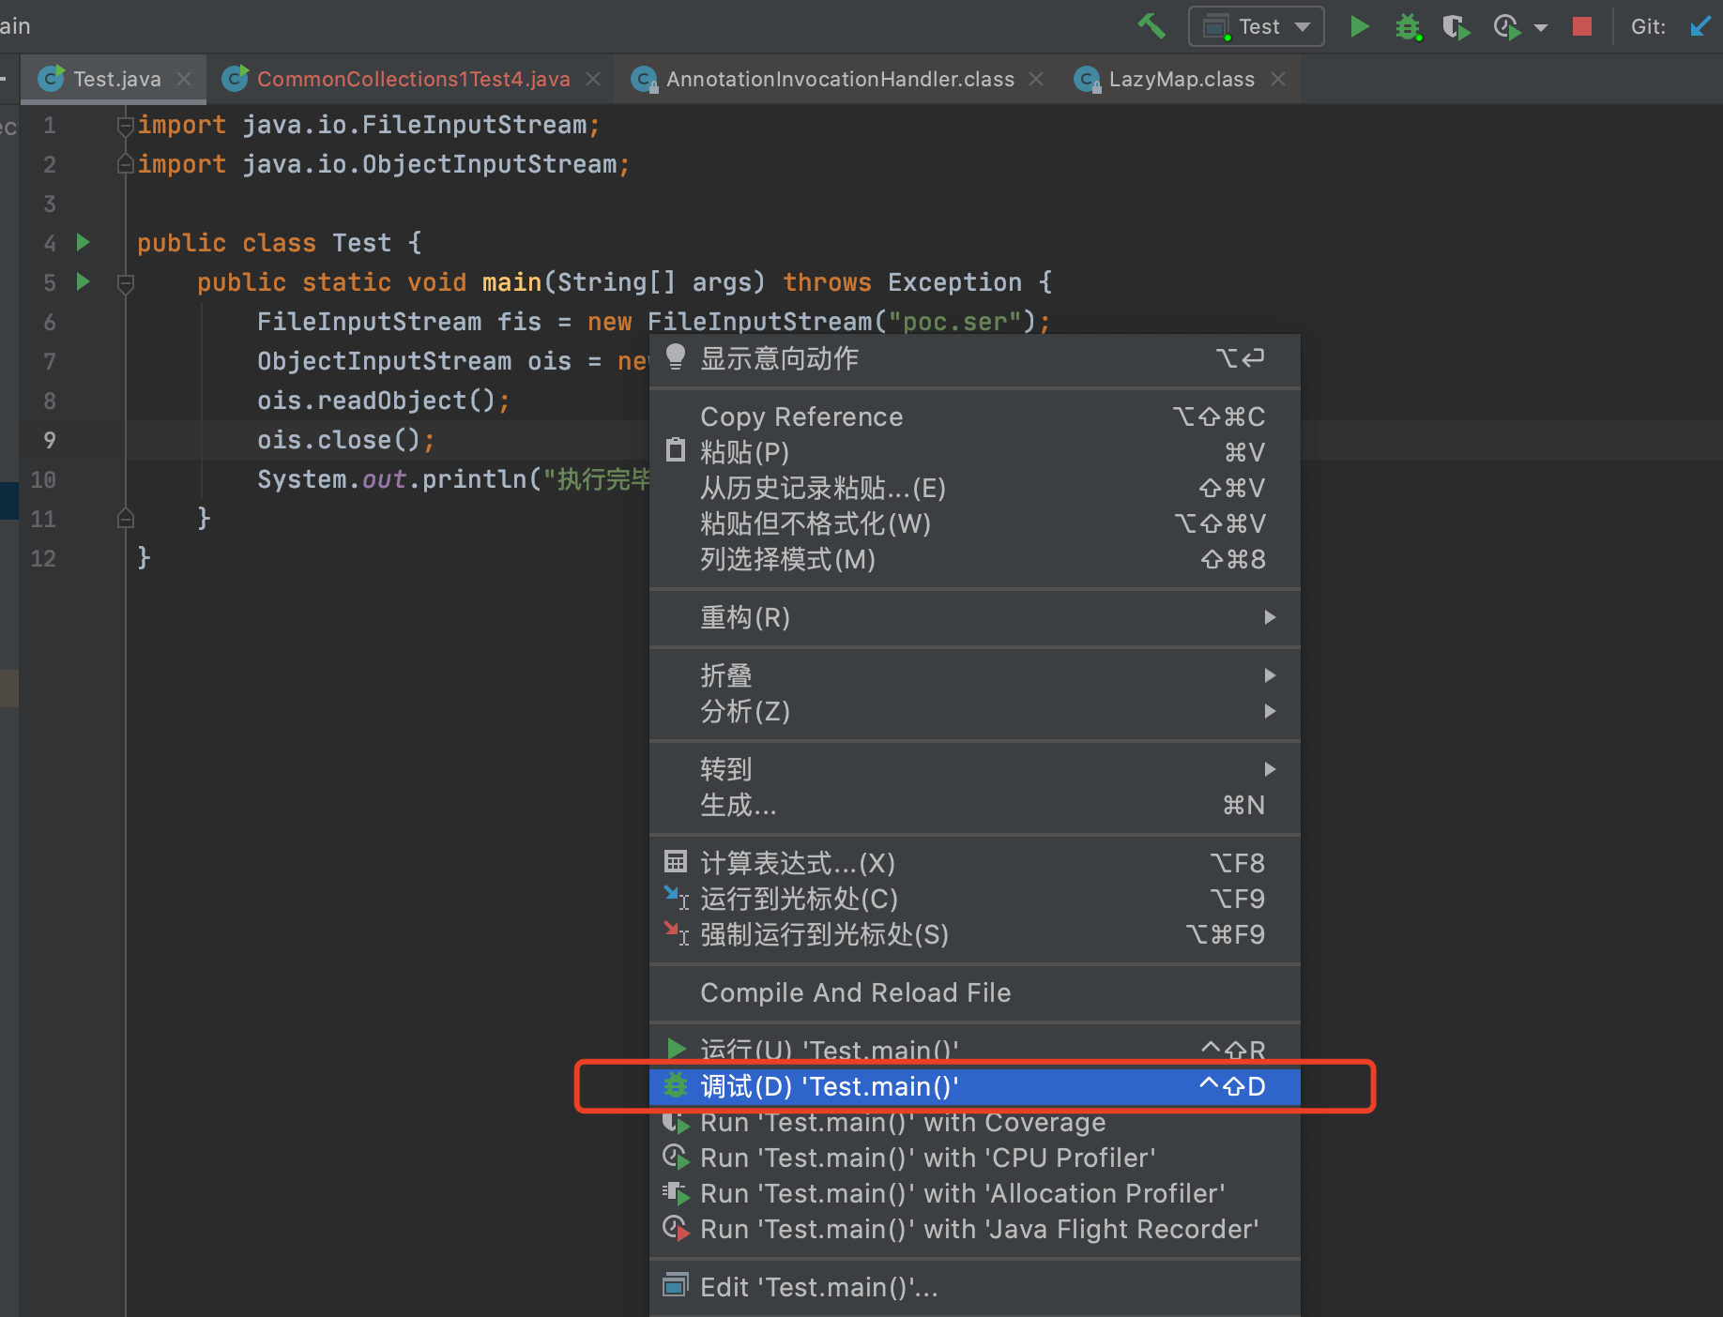The image size is (1723, 1317).
Task: Expand the 分析(Z) submenu
Action: pos(974,711)
